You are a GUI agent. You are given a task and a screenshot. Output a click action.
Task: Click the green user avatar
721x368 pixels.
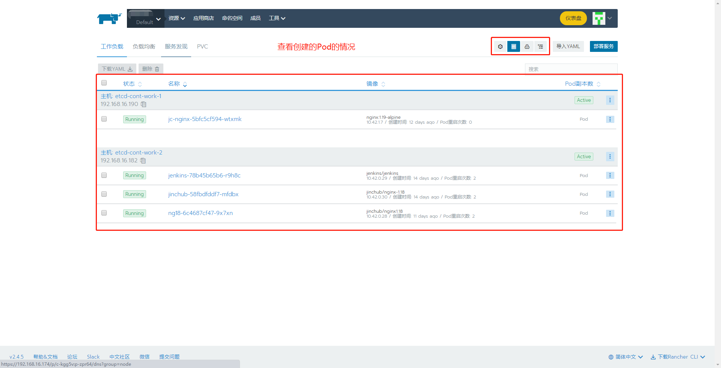pyautogui.click(x=599, y=18)
